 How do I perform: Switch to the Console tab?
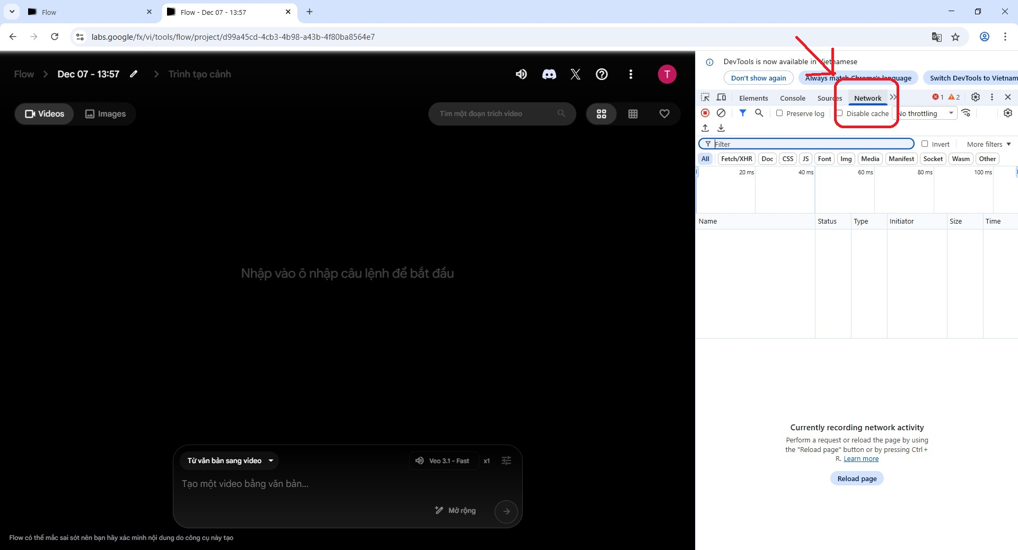(x=792, y=98)
